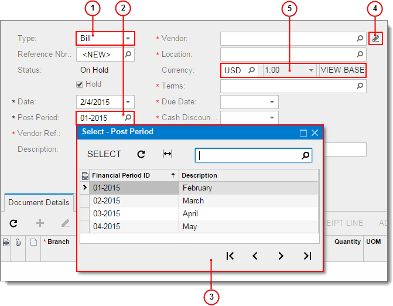
Task: Click the Post Period lookup magnifier
Action: click(128, 117)
